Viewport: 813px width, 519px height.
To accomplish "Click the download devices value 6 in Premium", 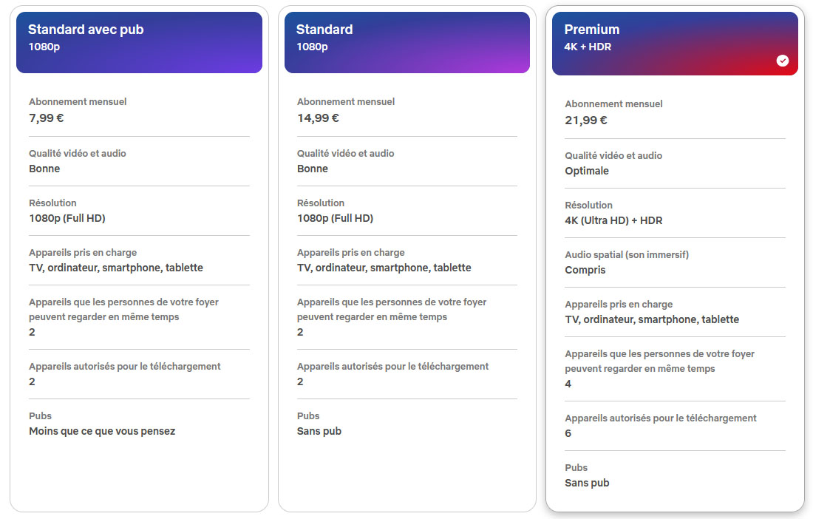I will coord(568,433).
